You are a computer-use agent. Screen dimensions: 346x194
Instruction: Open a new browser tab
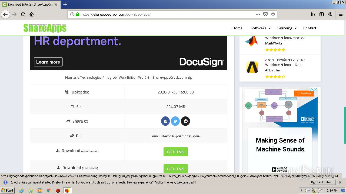pyautogui.click(x=65, y=4)
